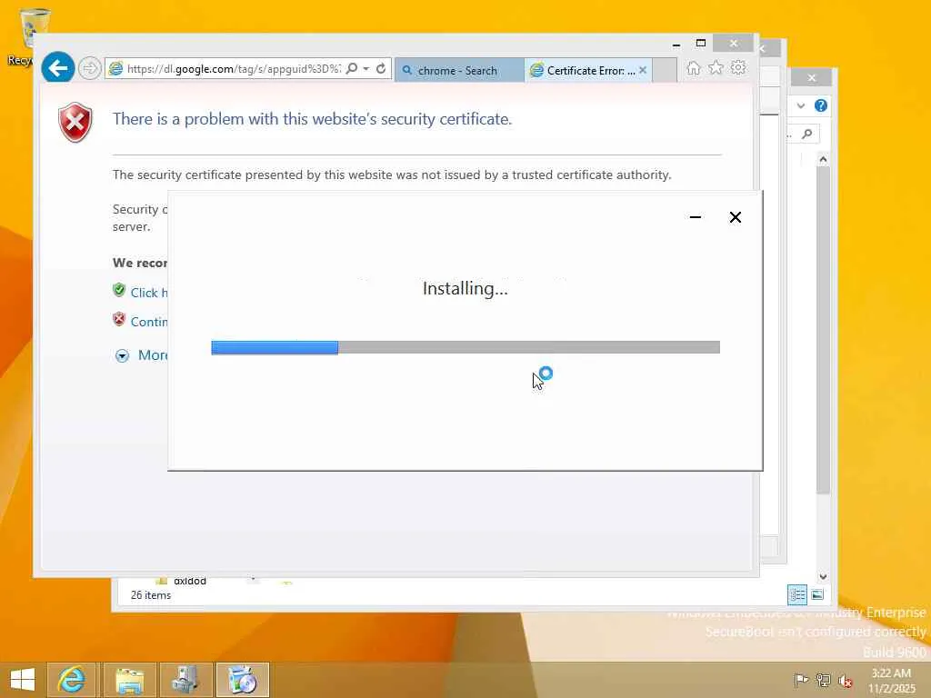This screenshot has height=698, width=931.
Task: Click the network icon in system tray
Action: [823, 680]
